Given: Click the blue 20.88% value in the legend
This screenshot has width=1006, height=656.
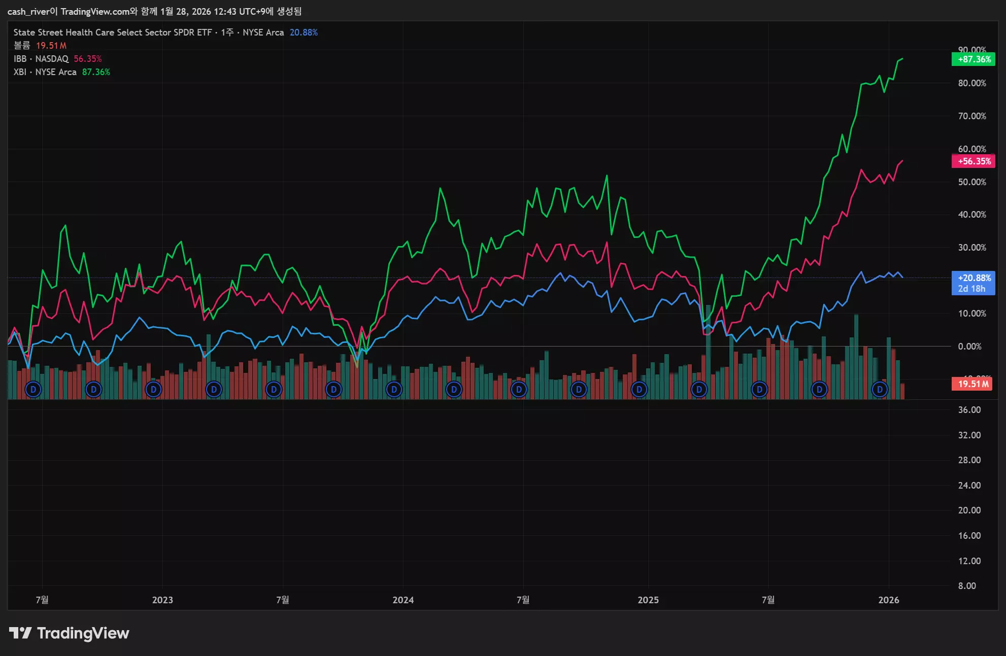Looking at the screenshot, I should (x=304, y=32).
